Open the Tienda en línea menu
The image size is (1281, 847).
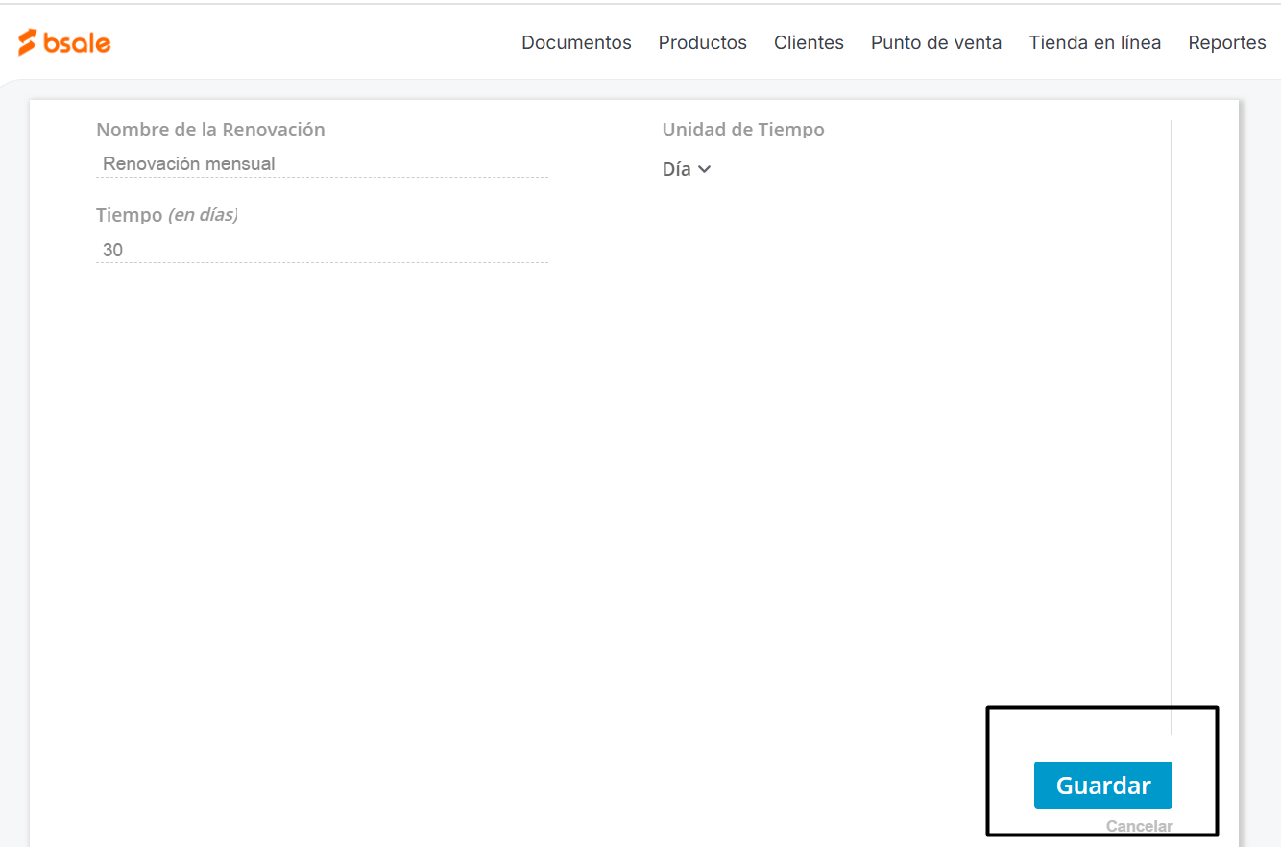(x=1095, y=42)
